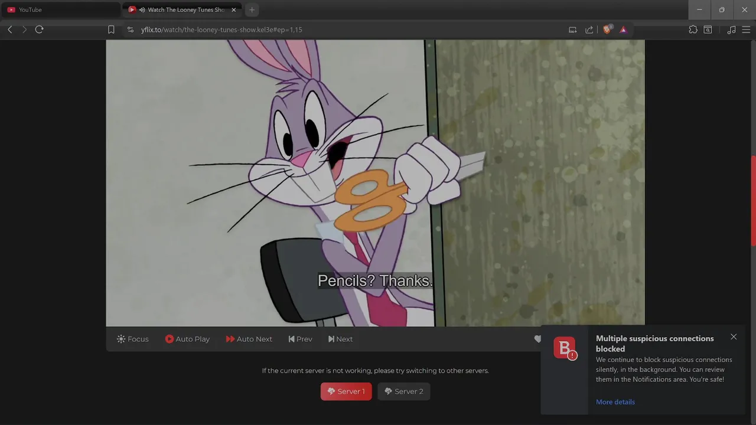Close the Looney Tunes Show tab
Image resolution: width=756 pixels, height=425 pixels.
(x=233, y=9)
